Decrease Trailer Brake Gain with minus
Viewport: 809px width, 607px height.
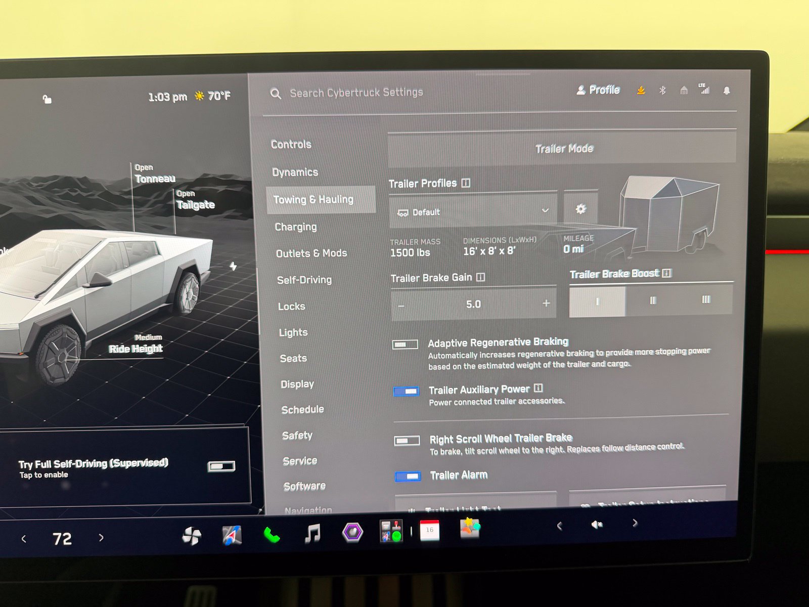tap(401, 306)
